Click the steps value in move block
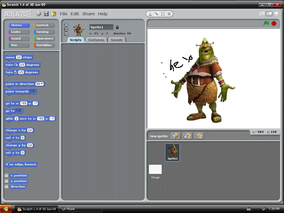Screen dimensions: 284x213 point(19,57)
